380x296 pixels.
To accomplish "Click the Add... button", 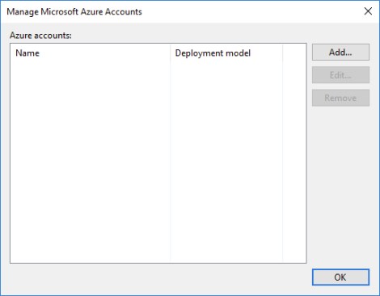I will (x=340, y=53).
